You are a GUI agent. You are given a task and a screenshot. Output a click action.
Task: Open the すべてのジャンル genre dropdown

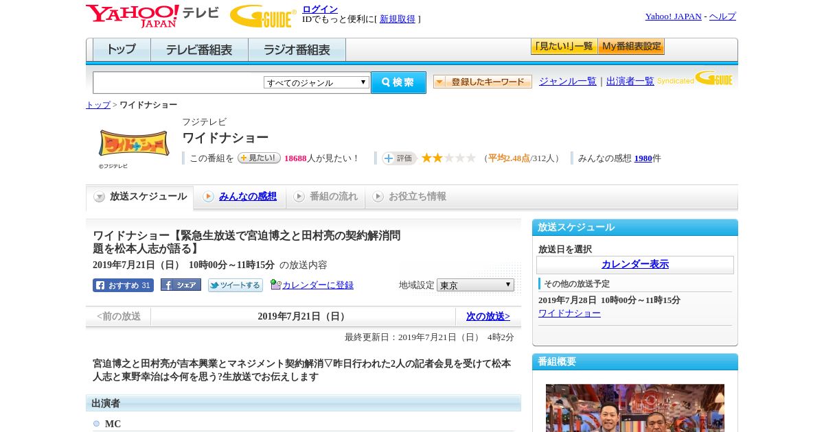point(317,82)
